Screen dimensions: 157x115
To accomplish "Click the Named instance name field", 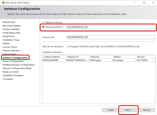I will 111,27.
